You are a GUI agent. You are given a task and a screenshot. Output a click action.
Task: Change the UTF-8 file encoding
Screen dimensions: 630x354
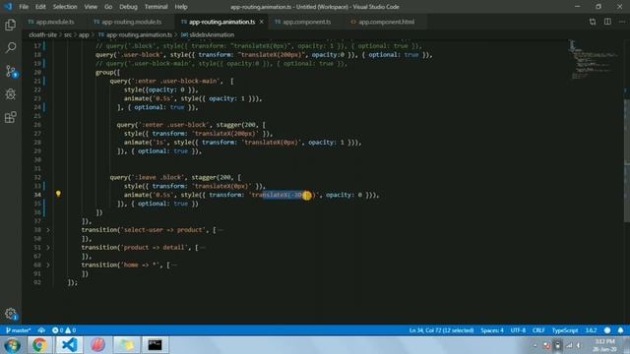518,330
